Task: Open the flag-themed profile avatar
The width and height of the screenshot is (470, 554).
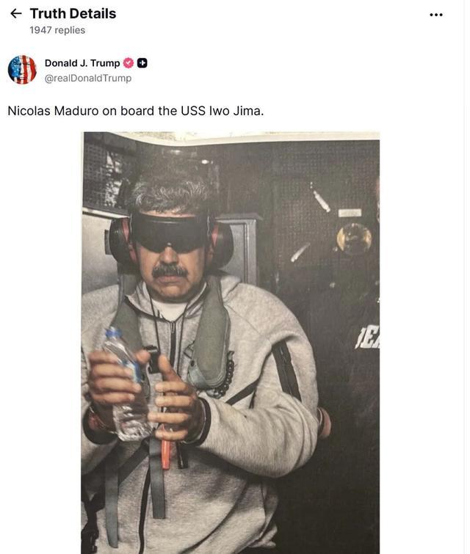Action: tap(22, 70)
